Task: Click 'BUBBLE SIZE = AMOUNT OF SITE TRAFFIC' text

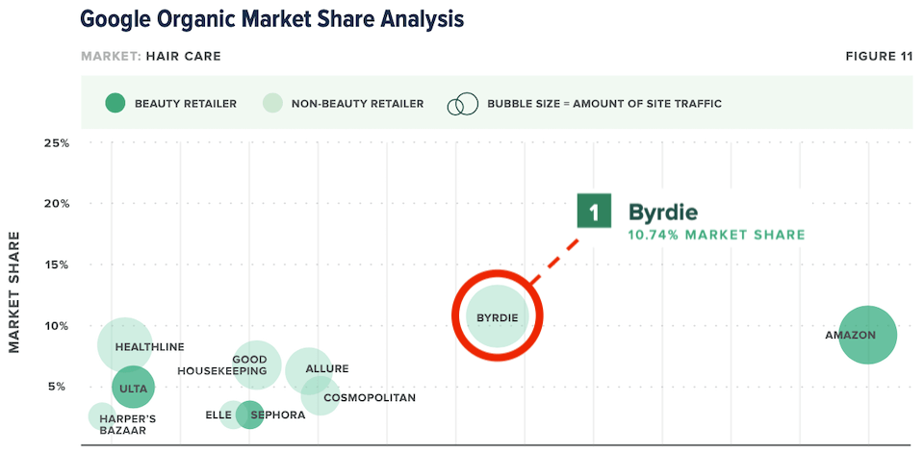Action: 604,104
